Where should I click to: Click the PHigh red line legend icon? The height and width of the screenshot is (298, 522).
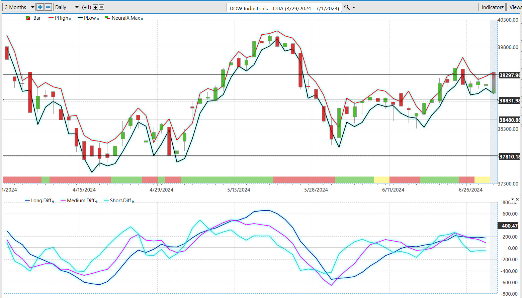click(51, 18)
